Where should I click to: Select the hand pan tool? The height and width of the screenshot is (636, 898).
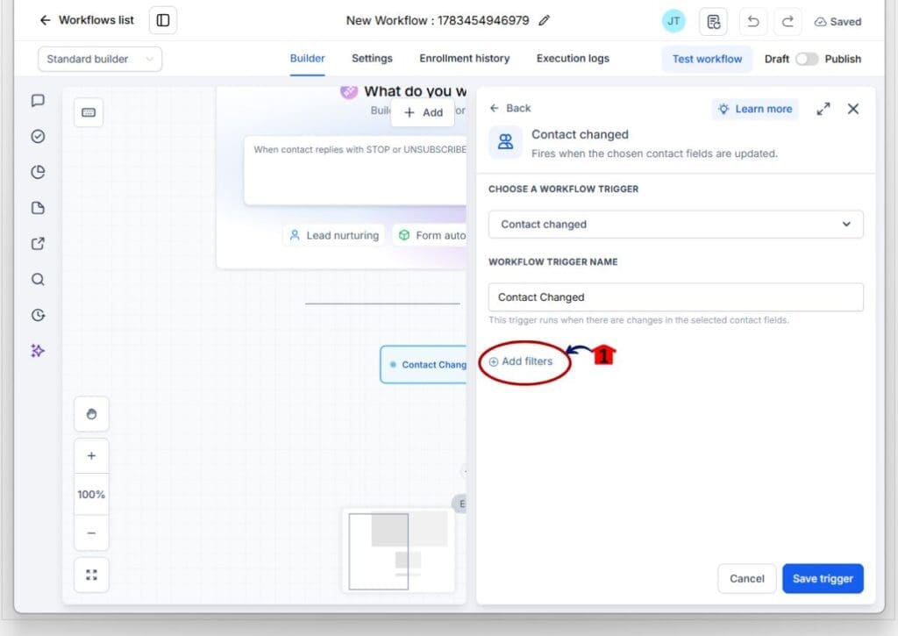click(x=91, y=414)
